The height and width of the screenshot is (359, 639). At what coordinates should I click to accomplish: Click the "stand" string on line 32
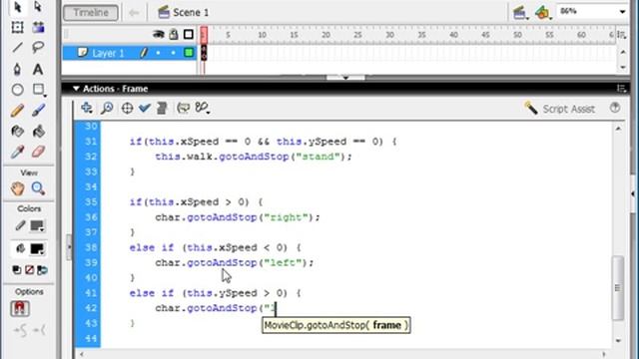(318, 157)
